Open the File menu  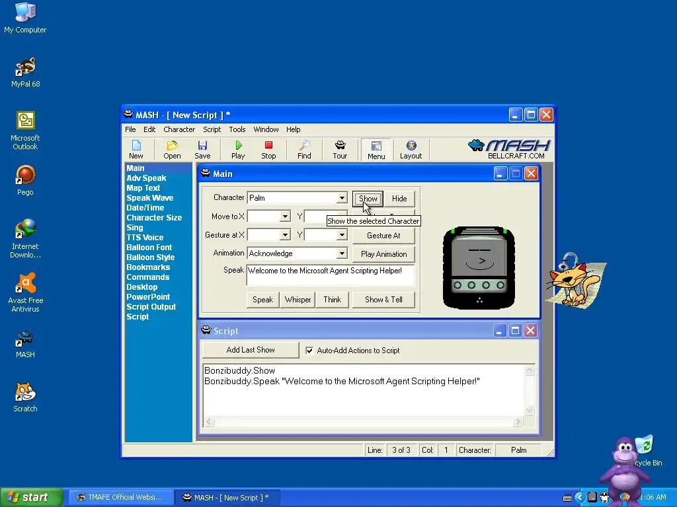pos(130,129)
